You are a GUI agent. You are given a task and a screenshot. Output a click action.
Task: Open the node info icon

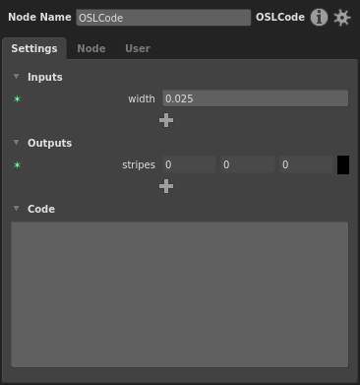319,17
